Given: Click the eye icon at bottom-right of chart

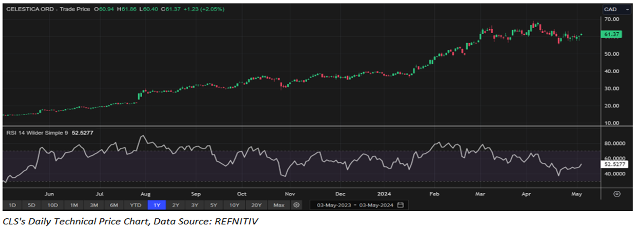Looking at the screenshot, I should point(617,194).
